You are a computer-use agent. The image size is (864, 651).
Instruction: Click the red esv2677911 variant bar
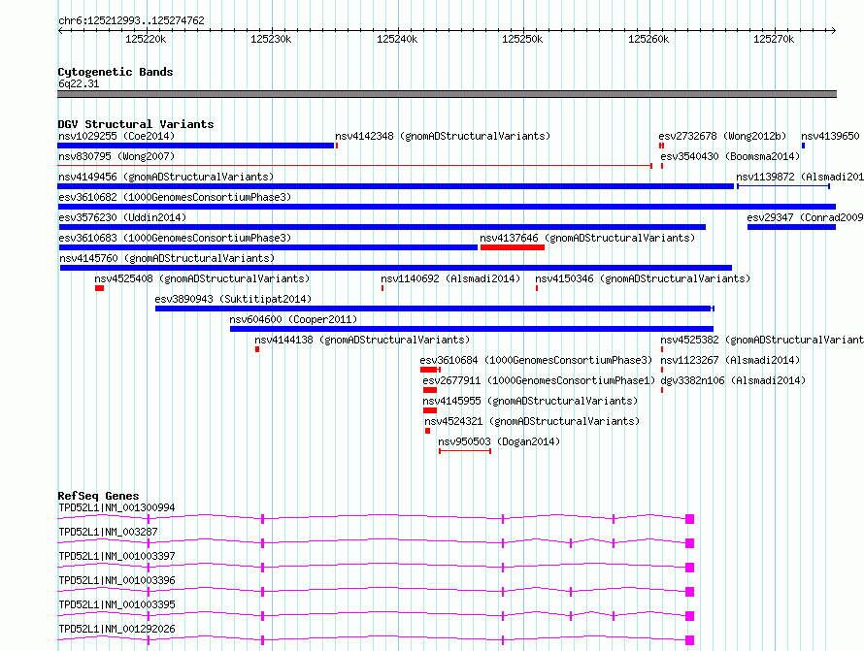click(x=430, y=390)
